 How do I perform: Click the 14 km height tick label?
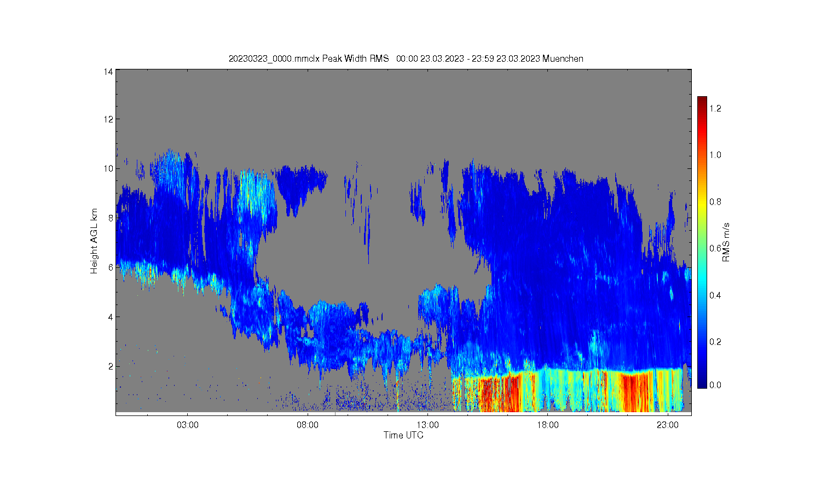[x=108, y=72]
